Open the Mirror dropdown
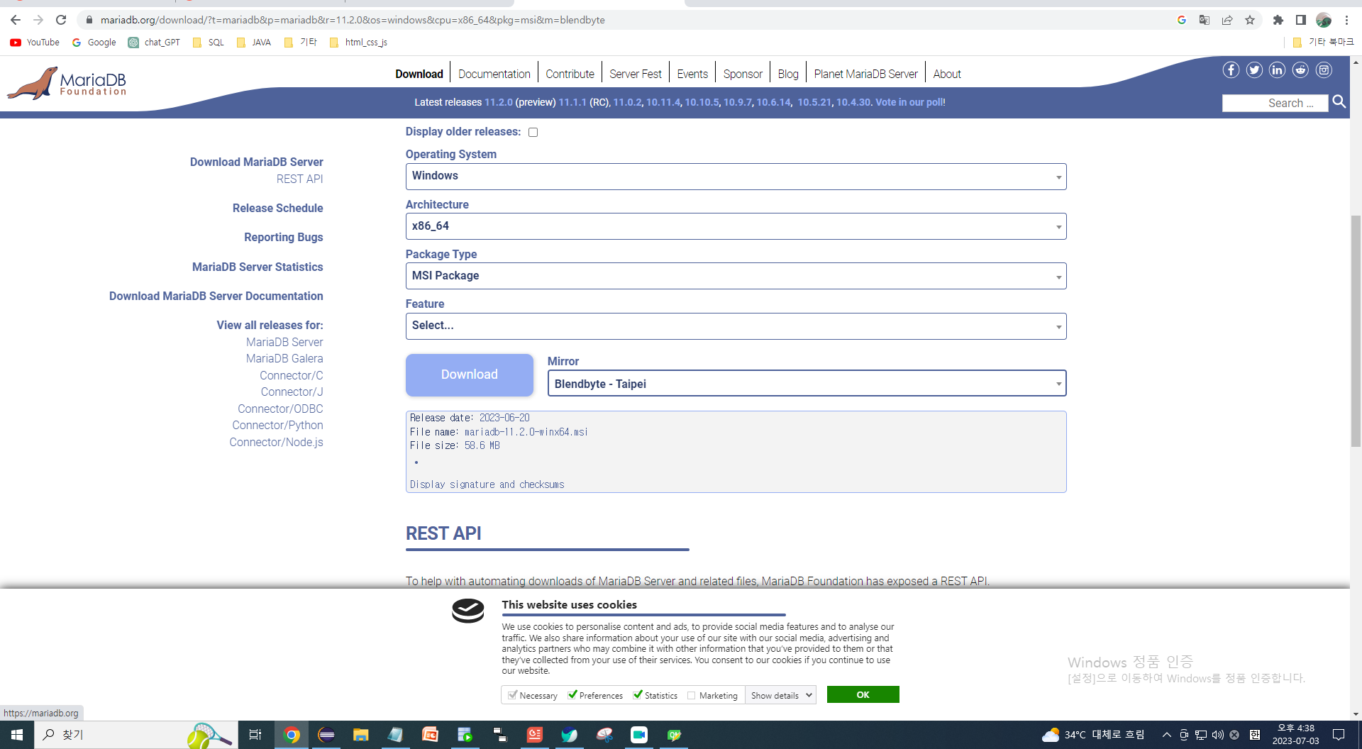 tap(807, 384)
